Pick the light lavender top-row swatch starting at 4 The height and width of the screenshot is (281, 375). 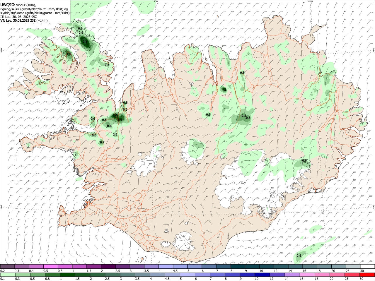[166, 266]
